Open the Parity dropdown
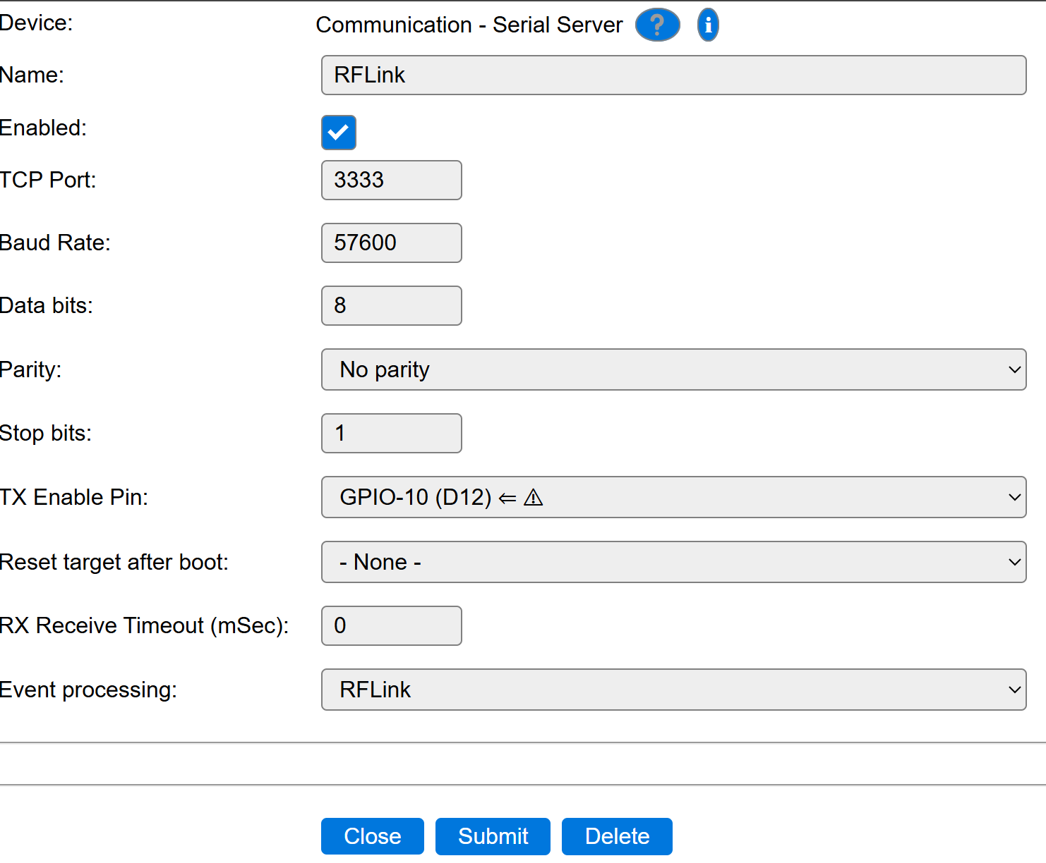1046x863 pixels. (673, 369)
